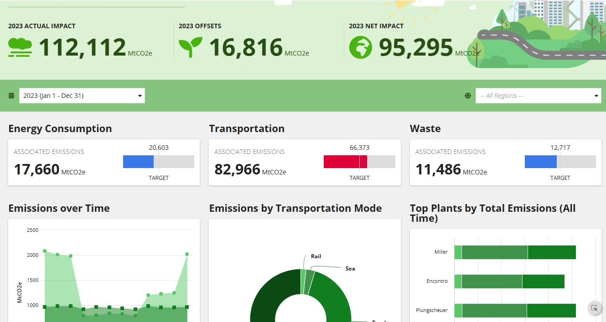Click the Sea label on donut chart
The height and width of the screenshot is (322, 606).
tap(350, 269)
